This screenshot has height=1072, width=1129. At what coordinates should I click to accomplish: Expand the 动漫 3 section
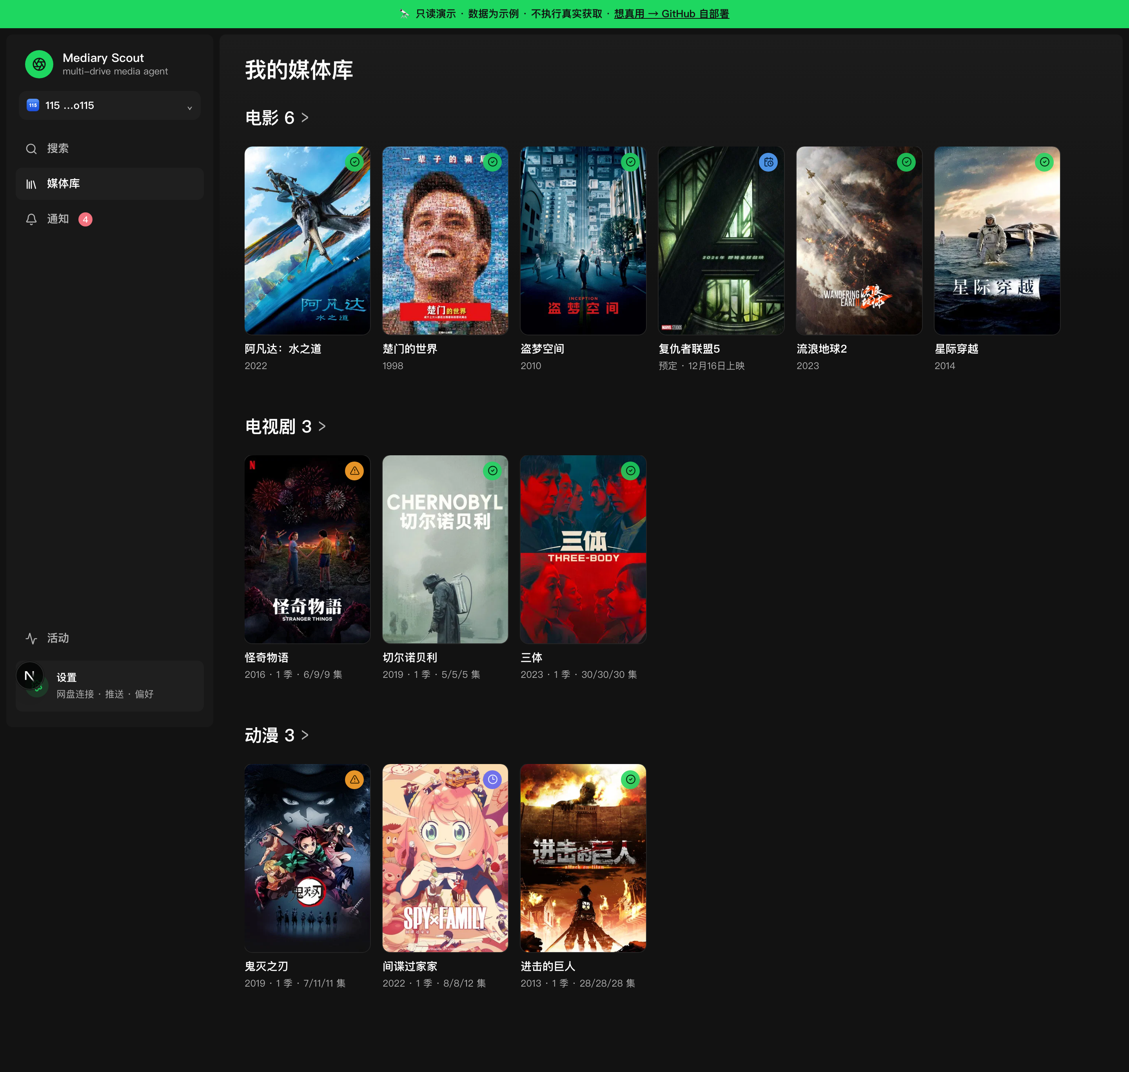coord(277,735)
